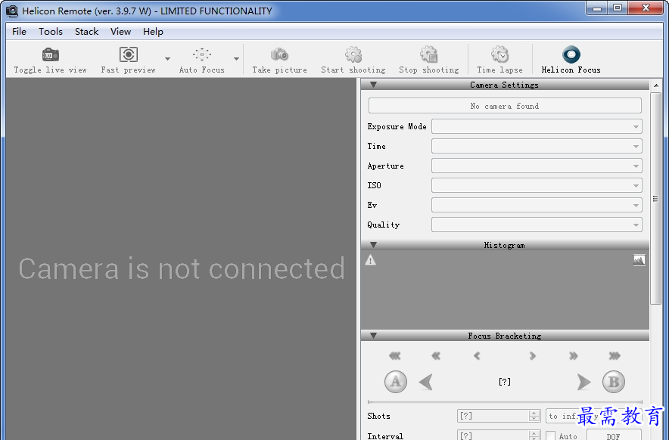Click the right panel vertical scrollbar
The width and height of the screenshot is (669, 440).
(656, 198)
